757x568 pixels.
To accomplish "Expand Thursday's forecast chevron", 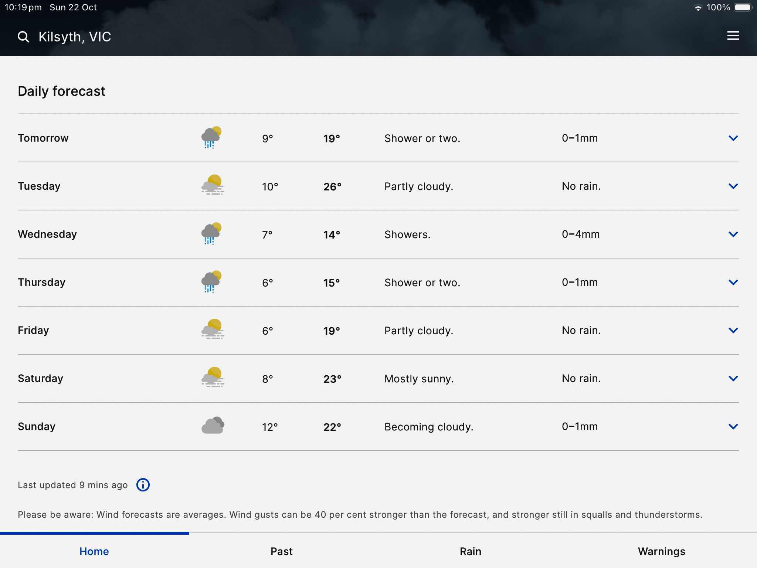I will coord(733,282).
